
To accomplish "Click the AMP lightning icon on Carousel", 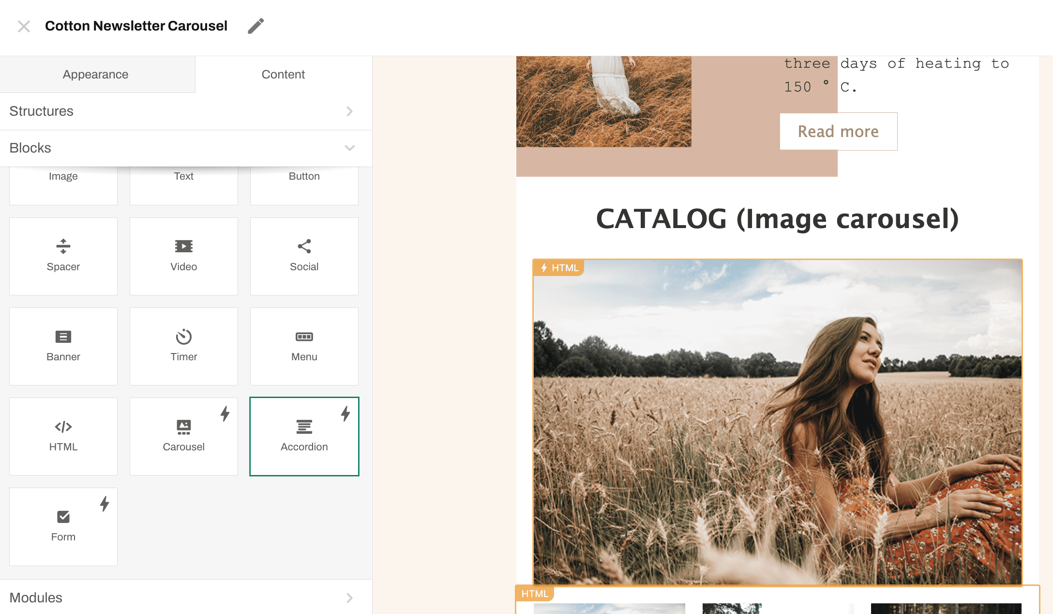I will point(225,414).
